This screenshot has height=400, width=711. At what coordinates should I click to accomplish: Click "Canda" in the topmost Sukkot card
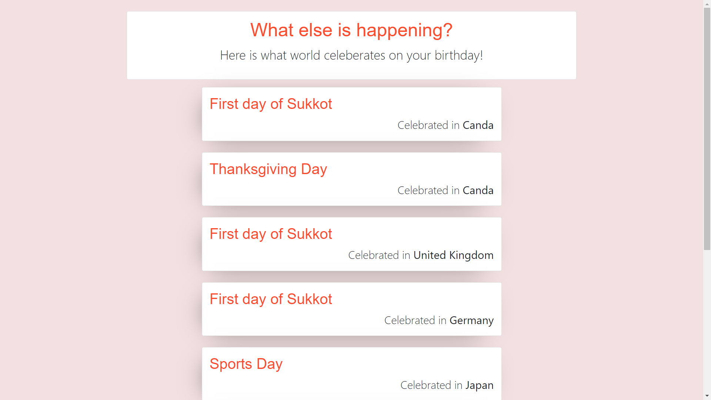point(478,125)
